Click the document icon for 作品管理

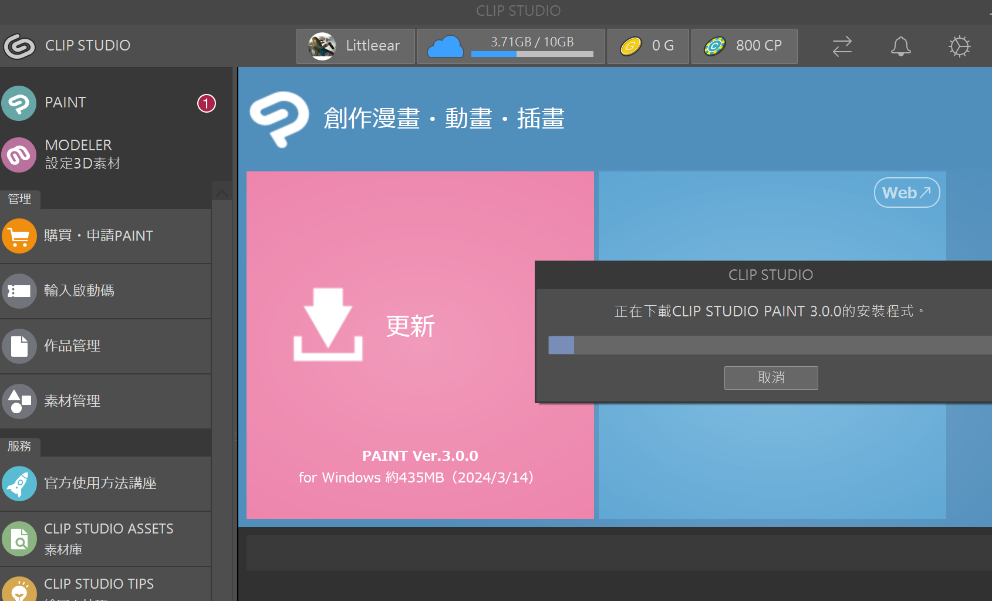(x=19, y=346)
